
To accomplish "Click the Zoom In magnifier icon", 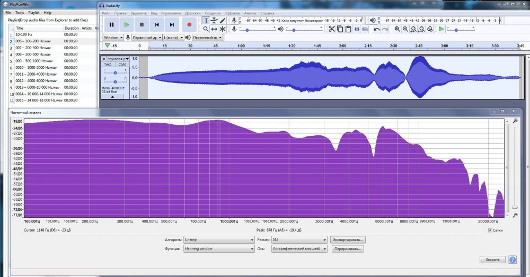I will (x=397, y=29).
